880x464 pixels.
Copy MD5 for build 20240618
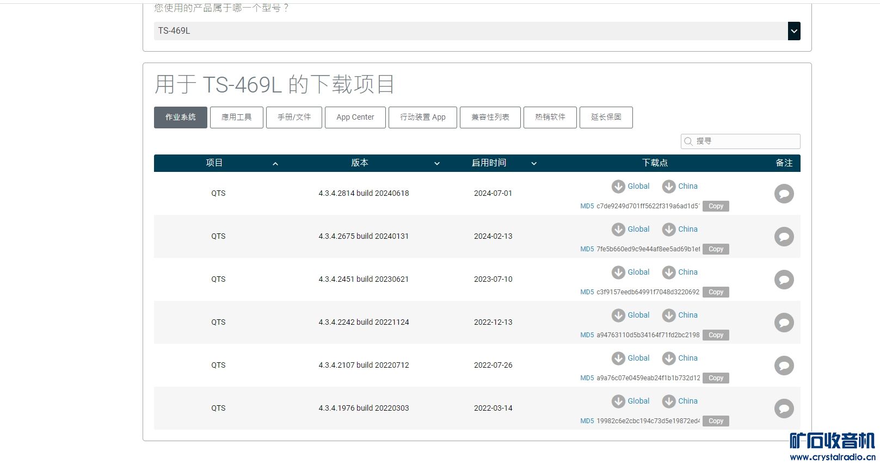pyautogui.click(x=716, y=206)
